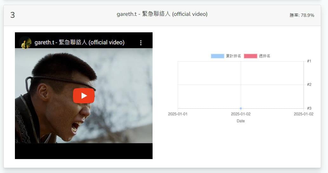Click the 2025-01-01 date axis label
Viewport: 328px width, 173px height.
(x=178, y=114)
